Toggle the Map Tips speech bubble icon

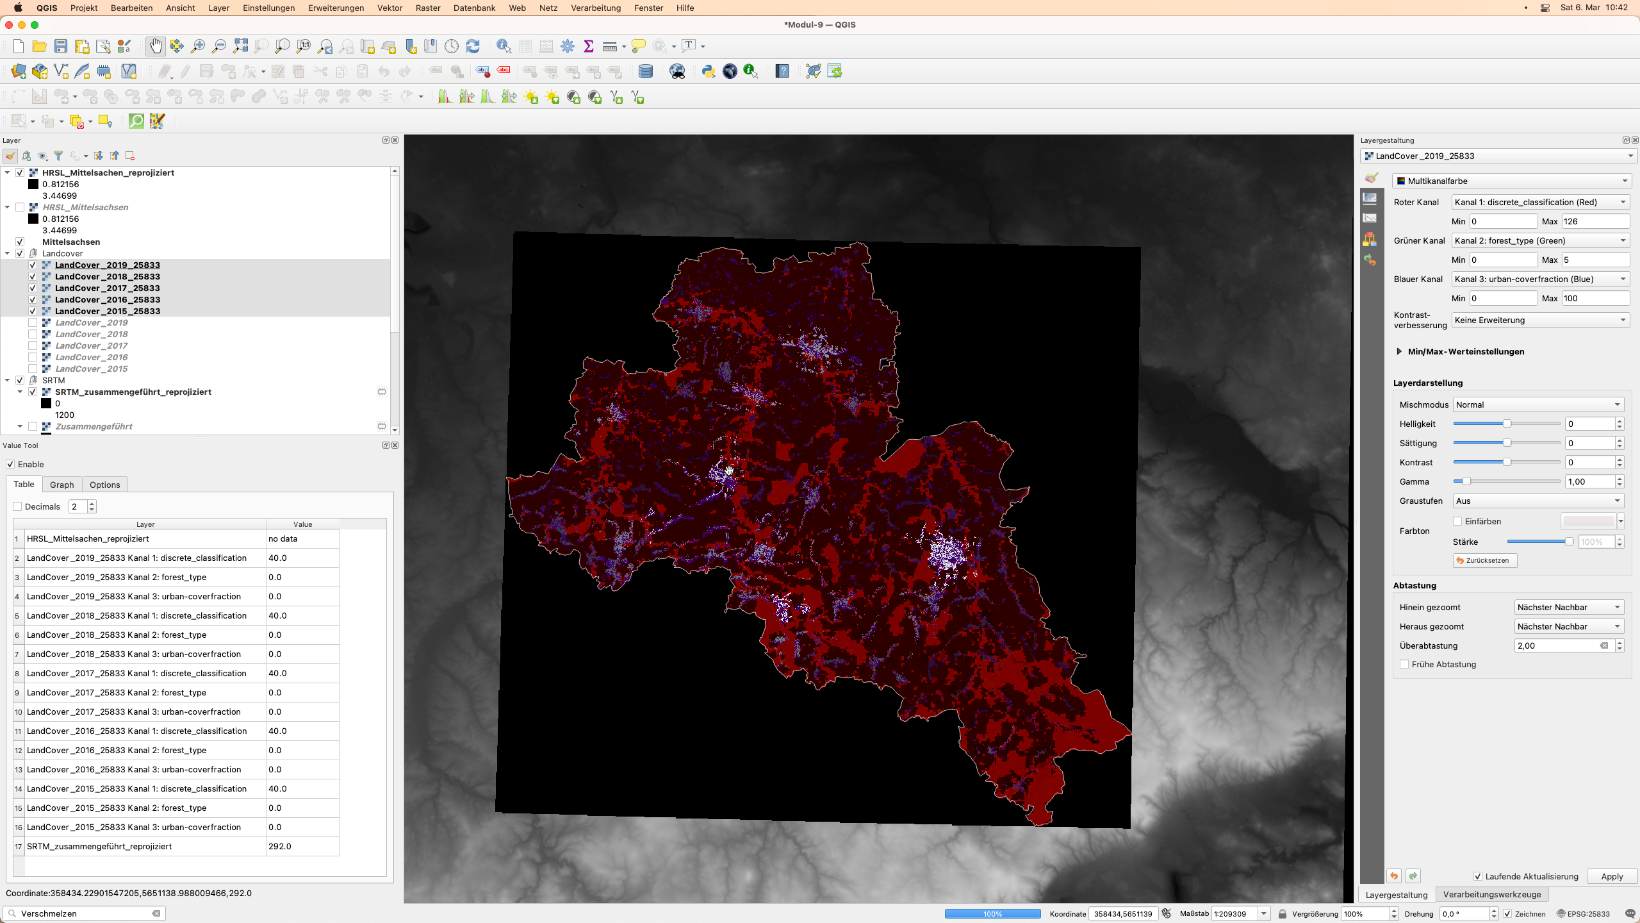tap(638, 46)
